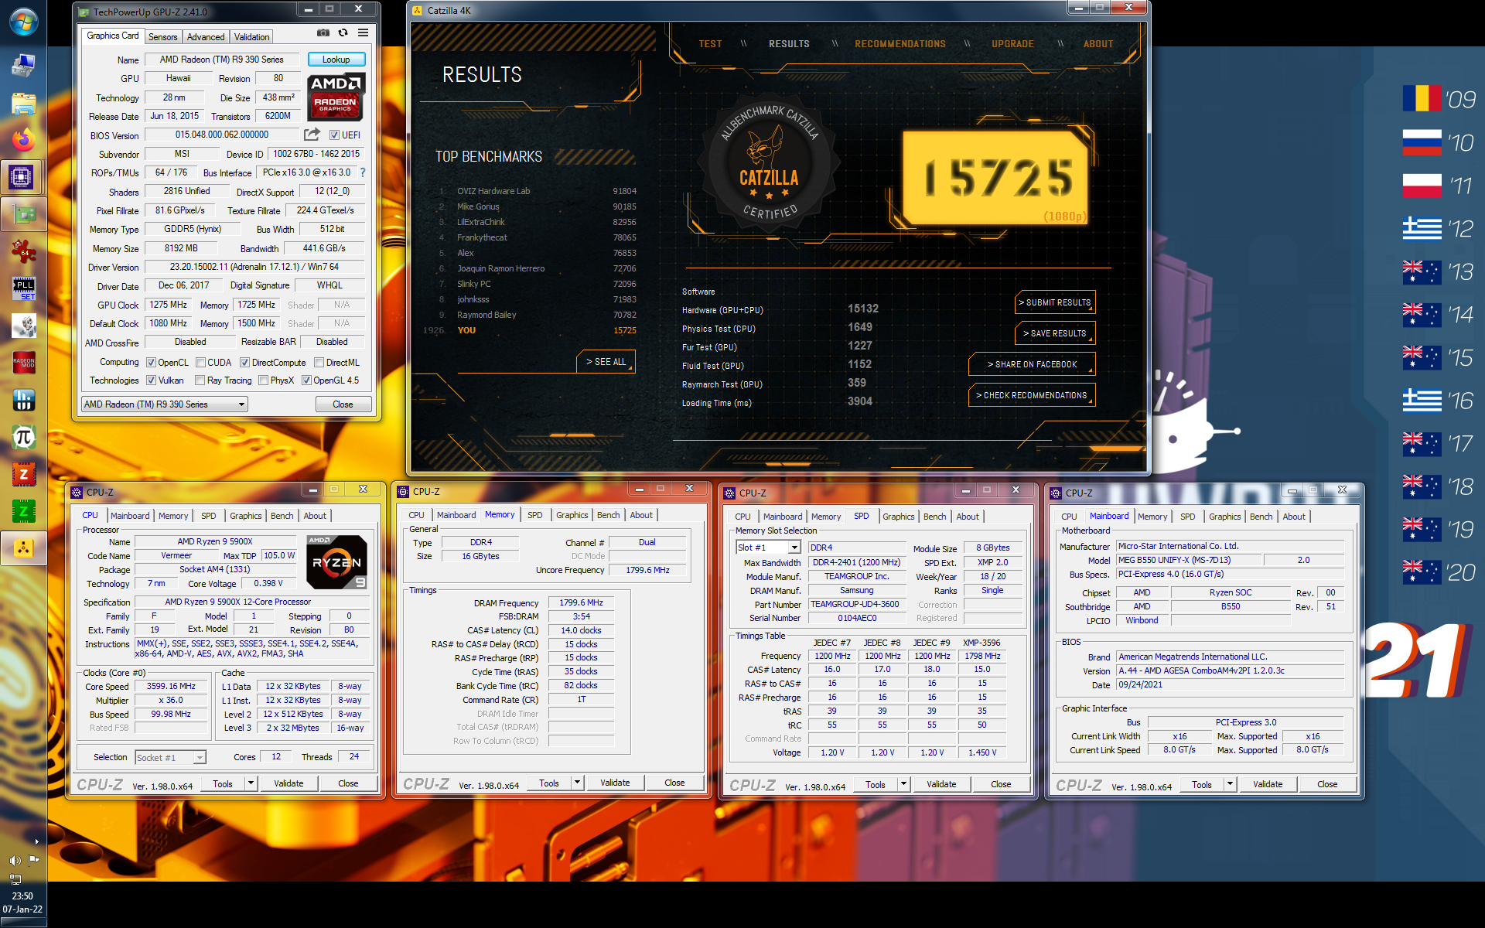Switch to GPU-Z Validation tab
The image size is (1485, 928).
pyautogui.click(x=252, y=36)
